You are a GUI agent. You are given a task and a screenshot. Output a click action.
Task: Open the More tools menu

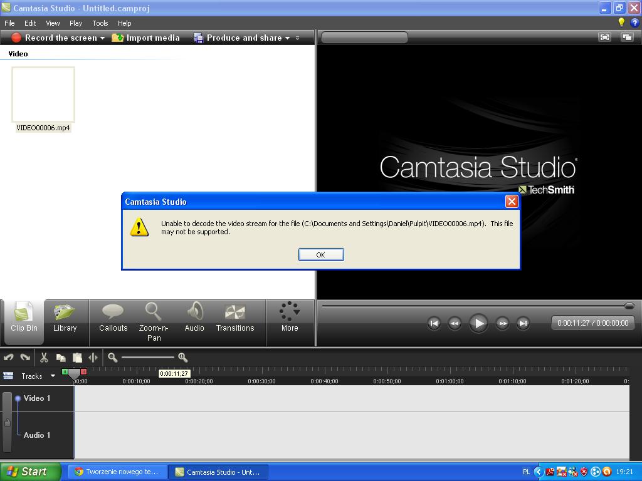[290, 317]
